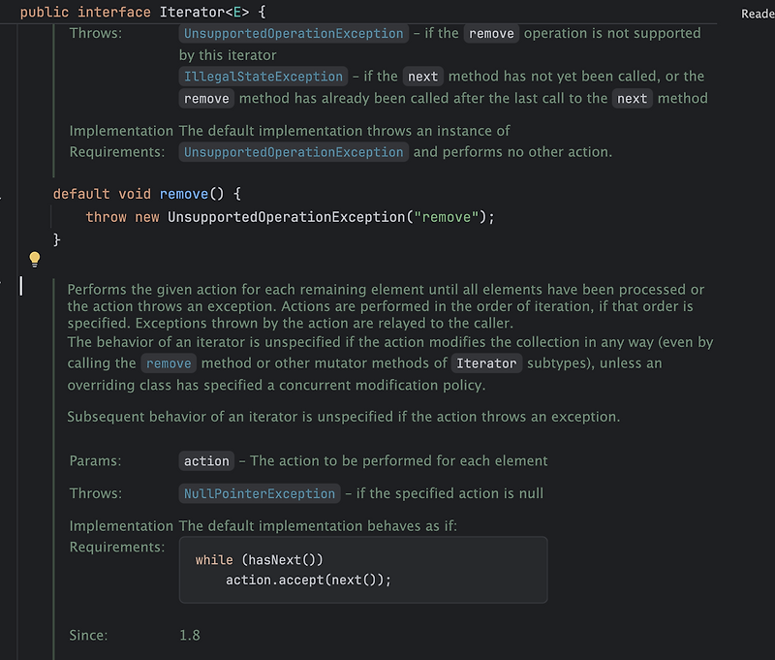This screenshot has height=660, width=775.
Task: Click the throw keyword in remove body
Action: (106, 217)
